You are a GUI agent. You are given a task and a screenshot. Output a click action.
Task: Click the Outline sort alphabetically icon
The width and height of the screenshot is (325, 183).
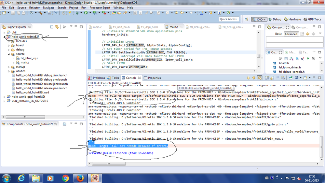tap(291, 59)
